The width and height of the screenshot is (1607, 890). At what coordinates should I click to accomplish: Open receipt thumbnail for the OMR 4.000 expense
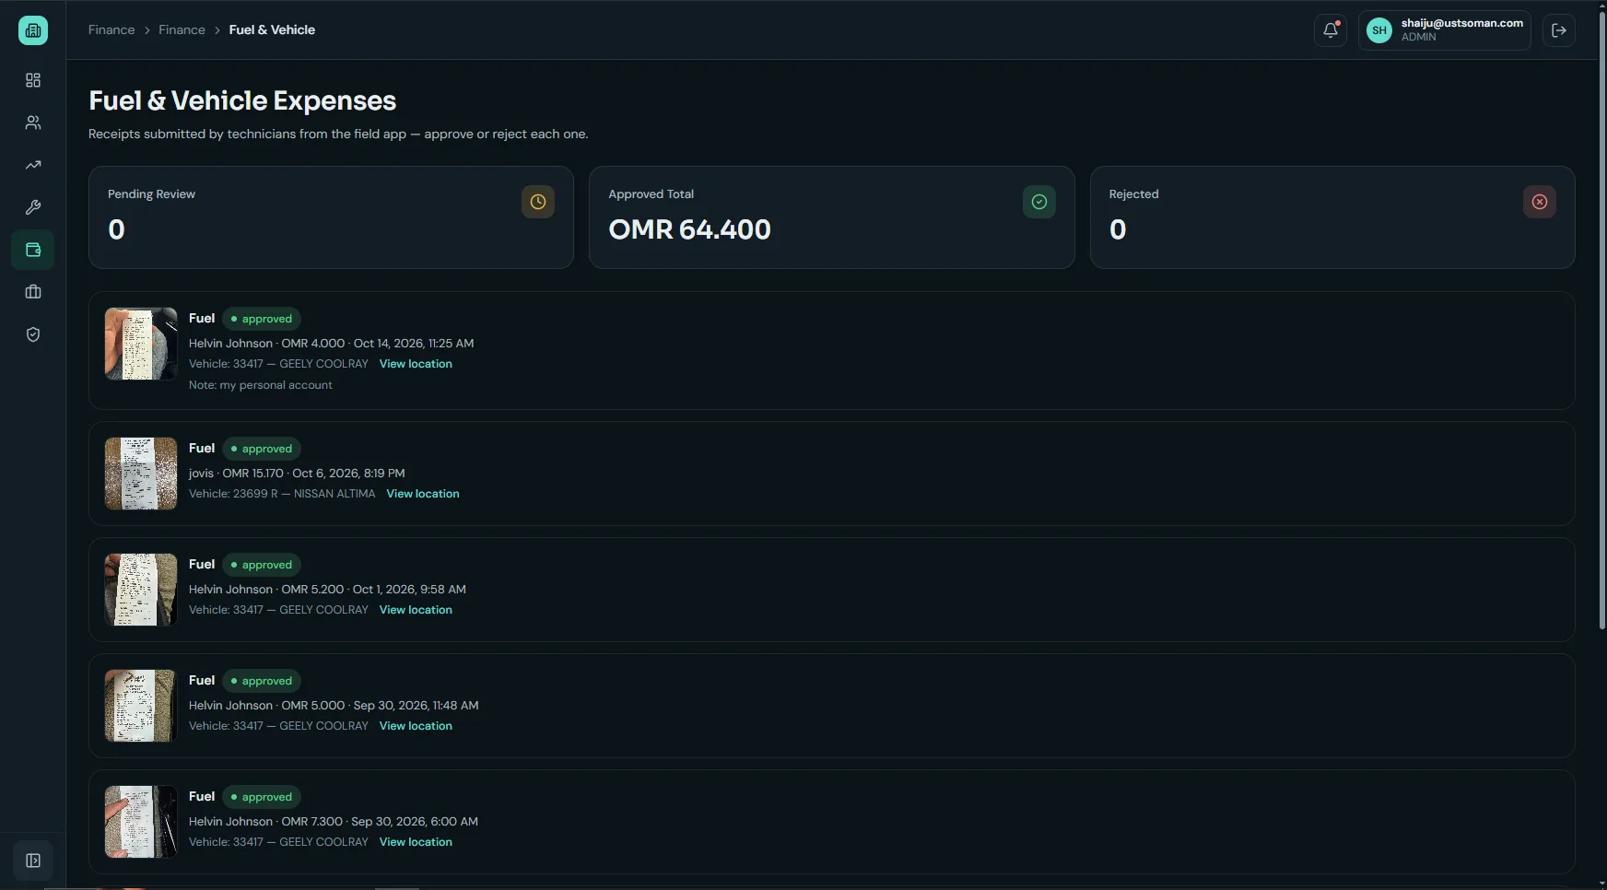(x=141, y=344)
